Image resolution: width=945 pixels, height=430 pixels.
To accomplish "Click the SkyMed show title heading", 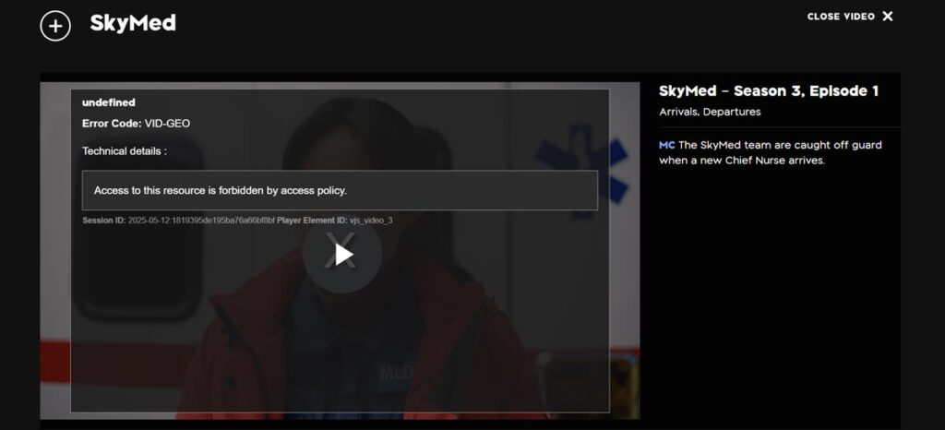I will pos(133,23).
